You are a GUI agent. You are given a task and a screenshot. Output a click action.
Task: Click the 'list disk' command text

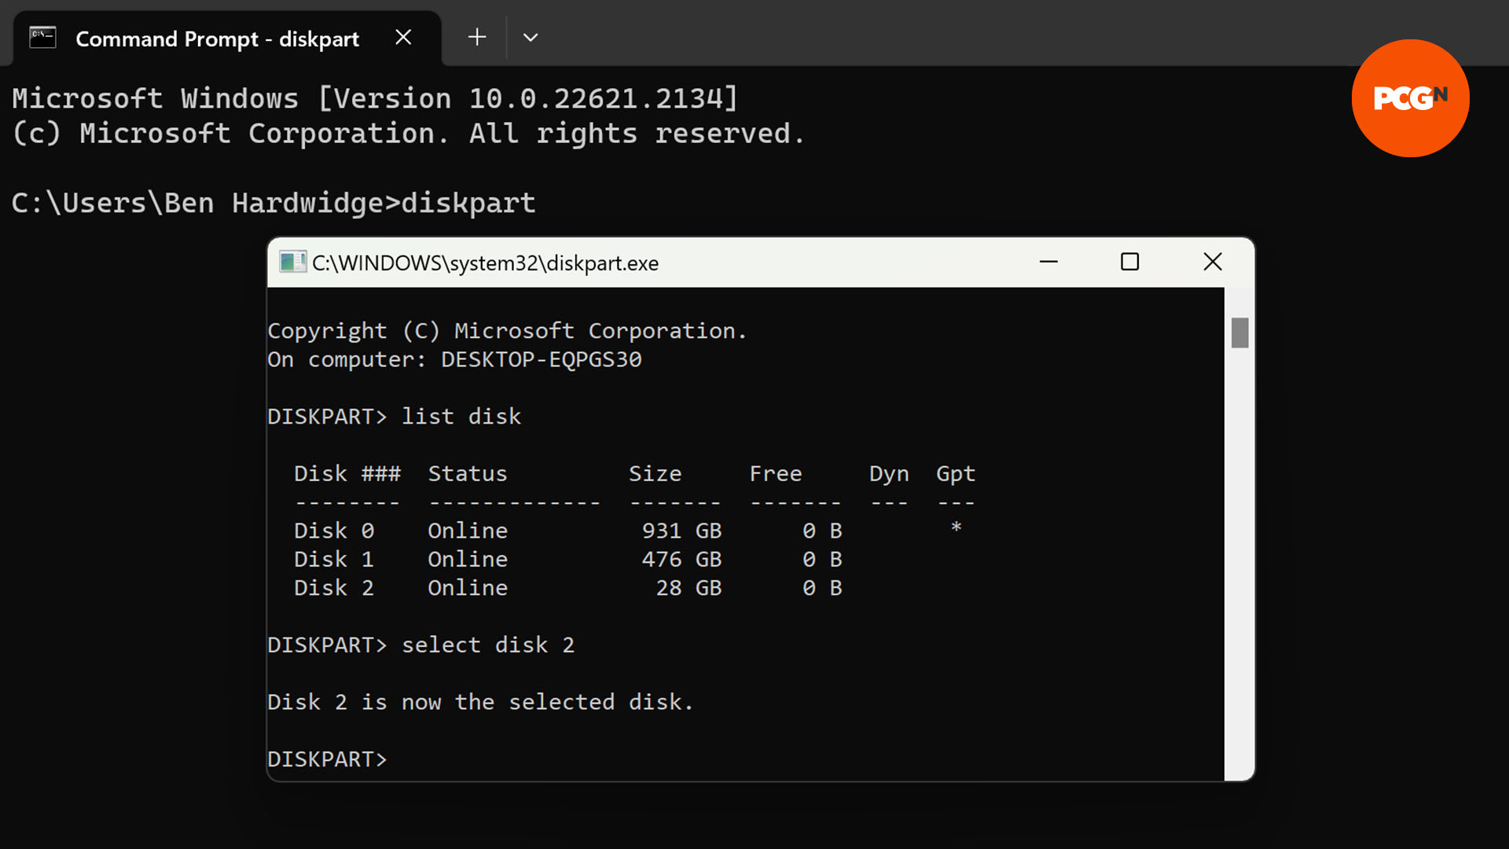coord(461,417)
